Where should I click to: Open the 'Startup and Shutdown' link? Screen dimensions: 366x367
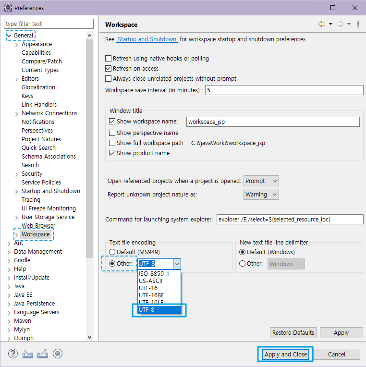pos(147,39)
